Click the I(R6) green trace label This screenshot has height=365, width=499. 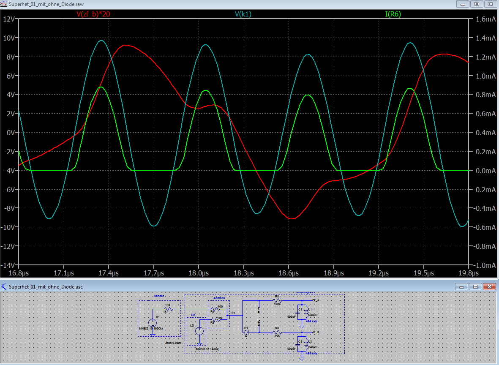click(393, 14)
